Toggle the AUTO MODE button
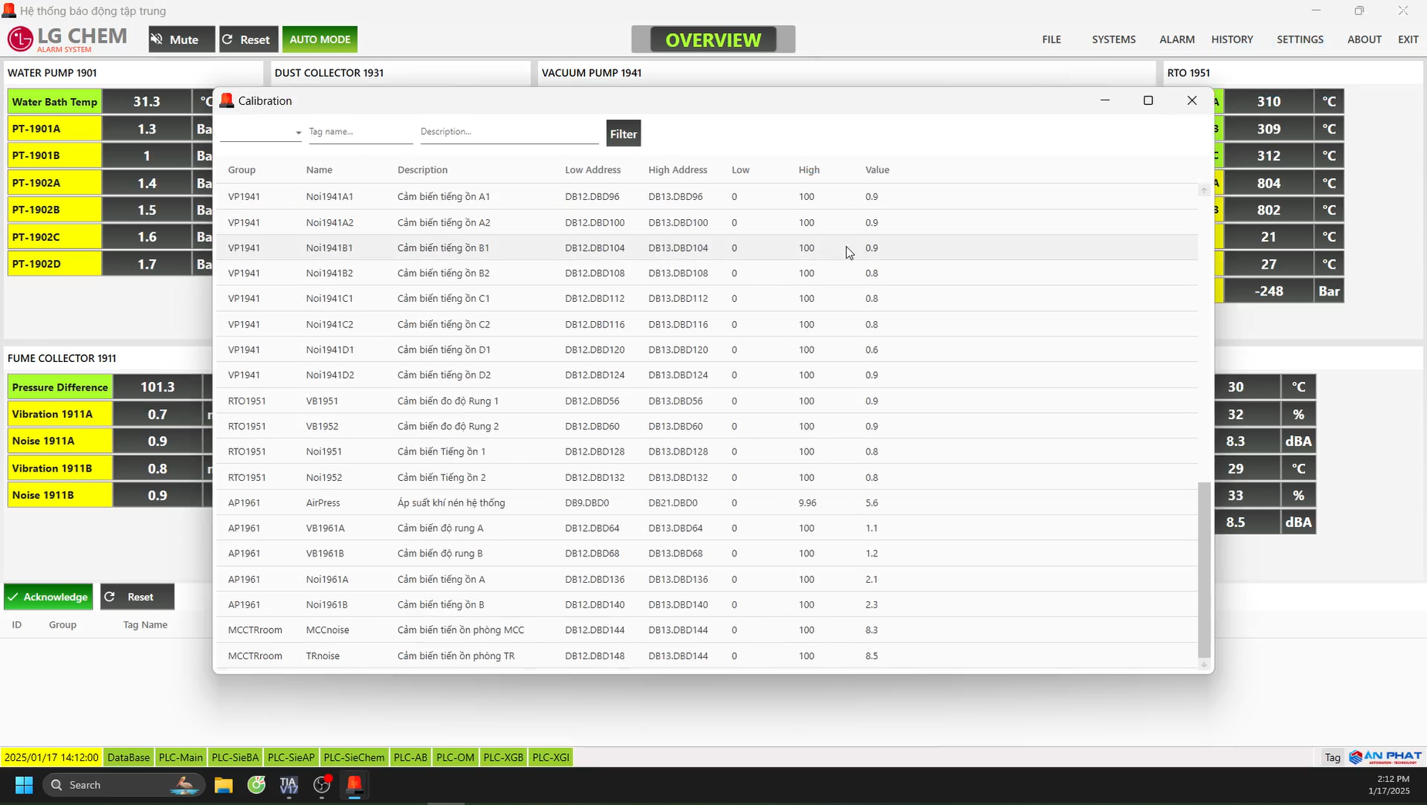The height and width of the screenshot is (805, 1427). [320, 39]
